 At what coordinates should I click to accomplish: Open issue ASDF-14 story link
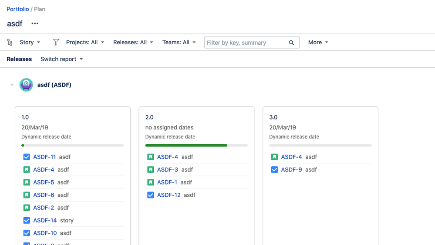(45, 220)
